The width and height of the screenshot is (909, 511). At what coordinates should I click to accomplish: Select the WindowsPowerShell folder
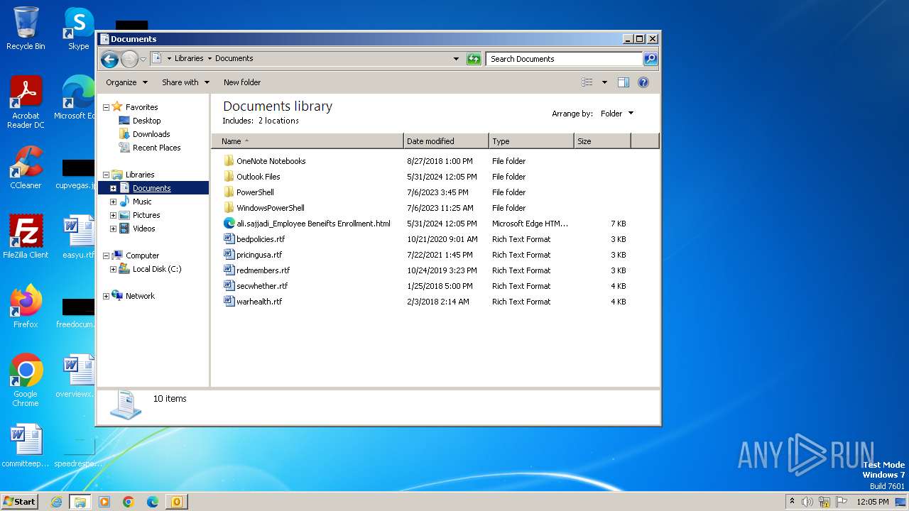coord(271,208)
